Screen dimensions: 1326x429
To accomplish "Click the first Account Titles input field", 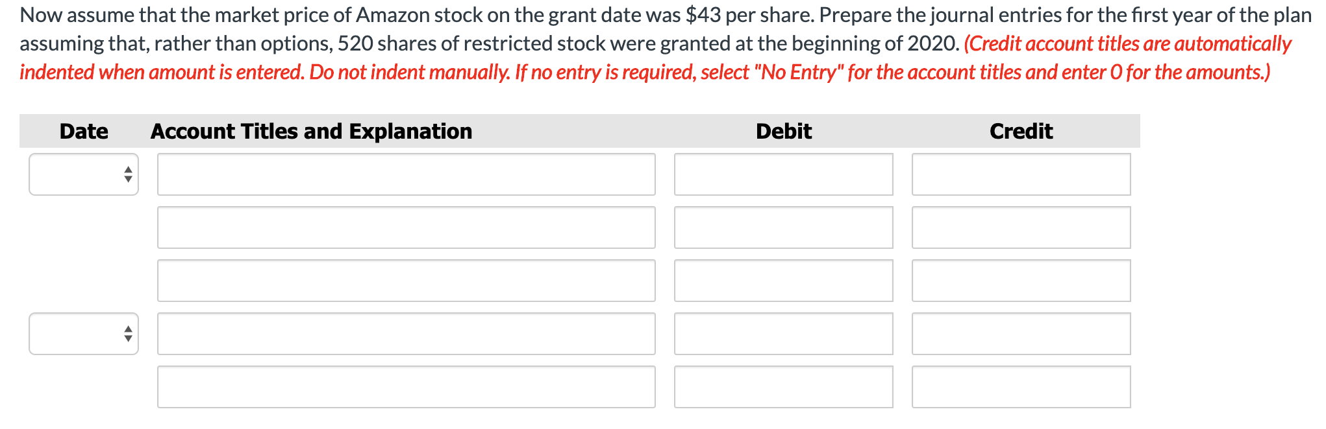I will [x=405, y=174].
